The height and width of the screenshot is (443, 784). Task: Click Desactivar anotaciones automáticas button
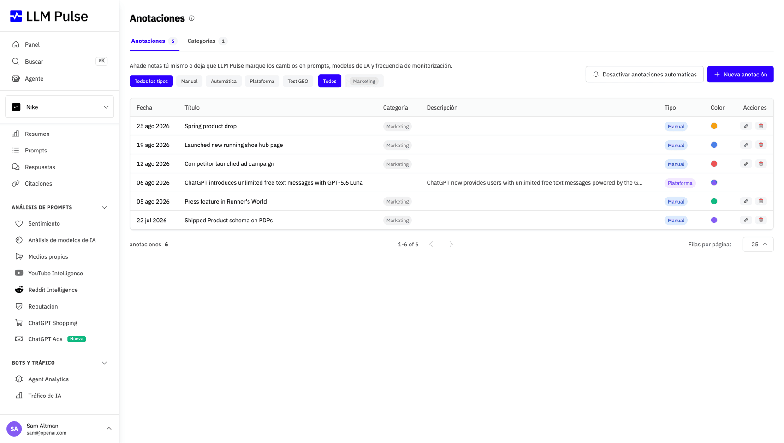coord(645,74)
